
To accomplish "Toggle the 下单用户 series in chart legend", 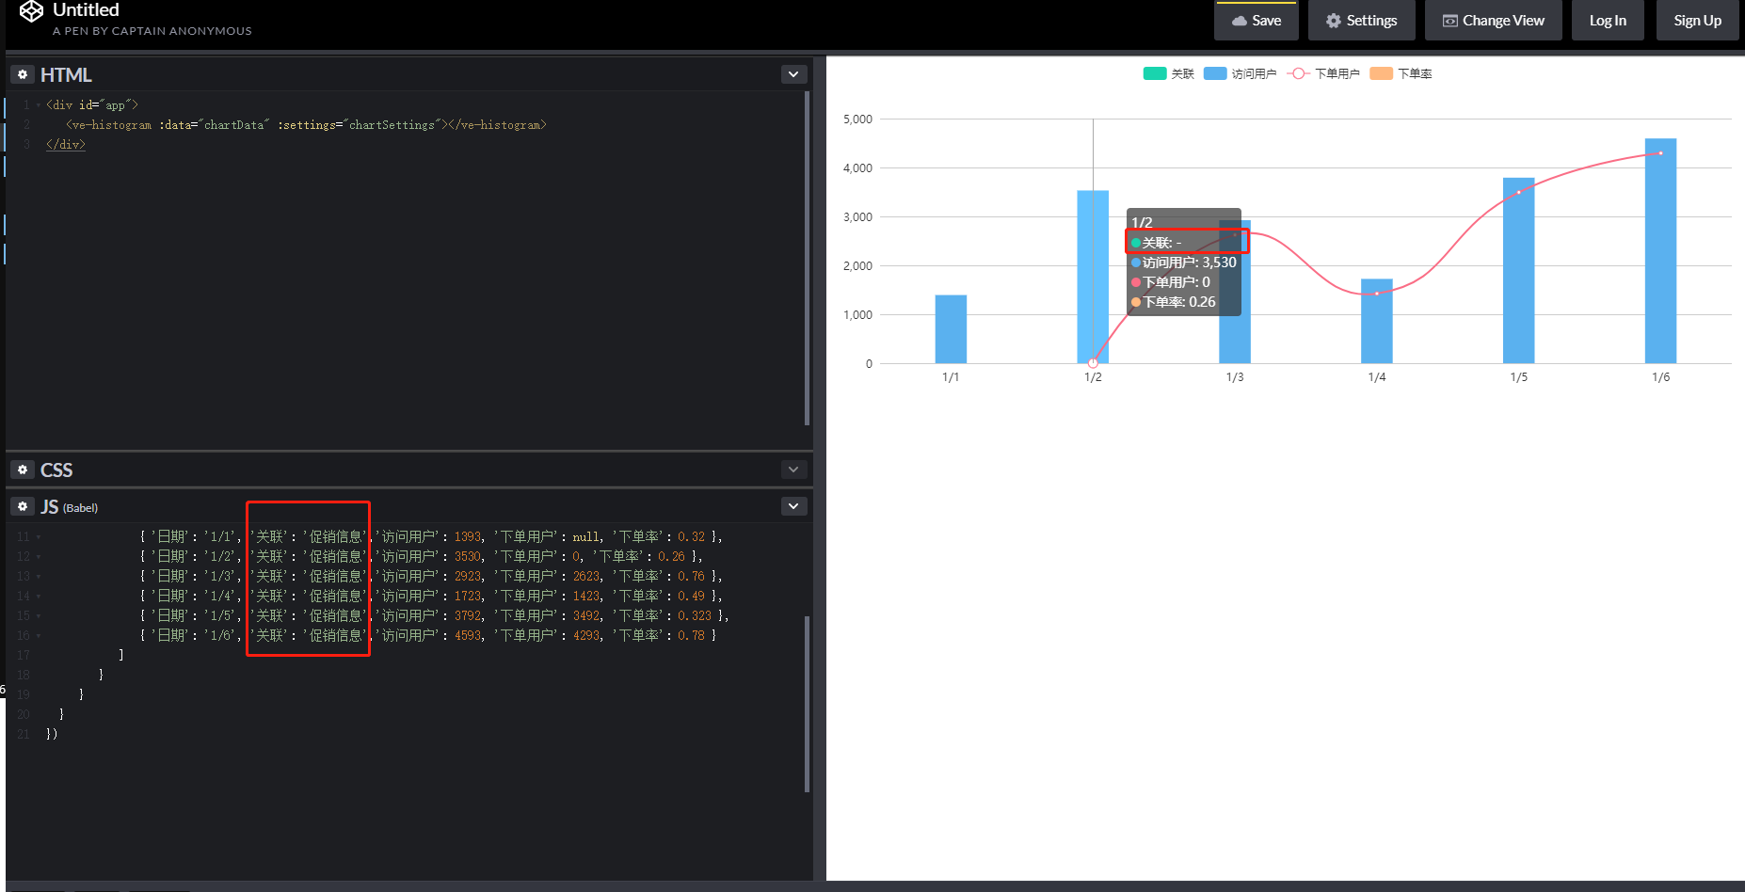I will click(x=1322, y=72).
